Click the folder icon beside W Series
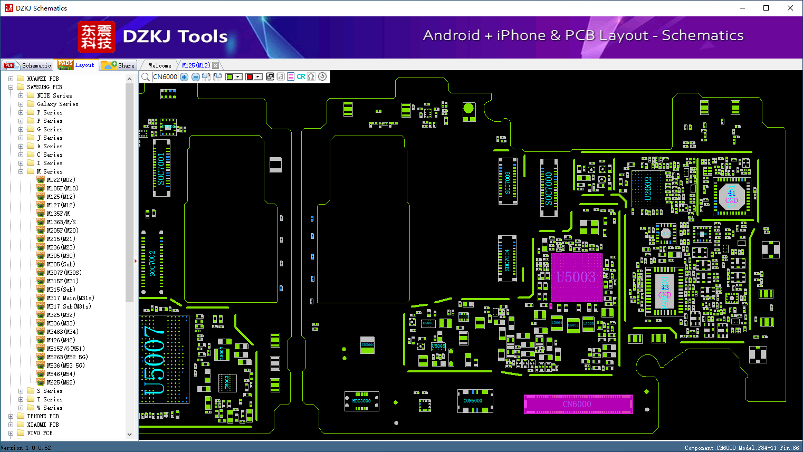The width and height of the screenshot is (803, 452). point(31,408)
